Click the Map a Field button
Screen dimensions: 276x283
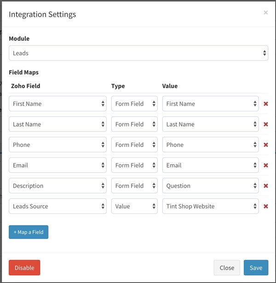pyautogui.click(x=29, y=232)
